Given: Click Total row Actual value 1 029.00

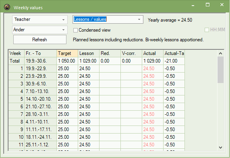Looking at the screenshot, I should point(153,61).
